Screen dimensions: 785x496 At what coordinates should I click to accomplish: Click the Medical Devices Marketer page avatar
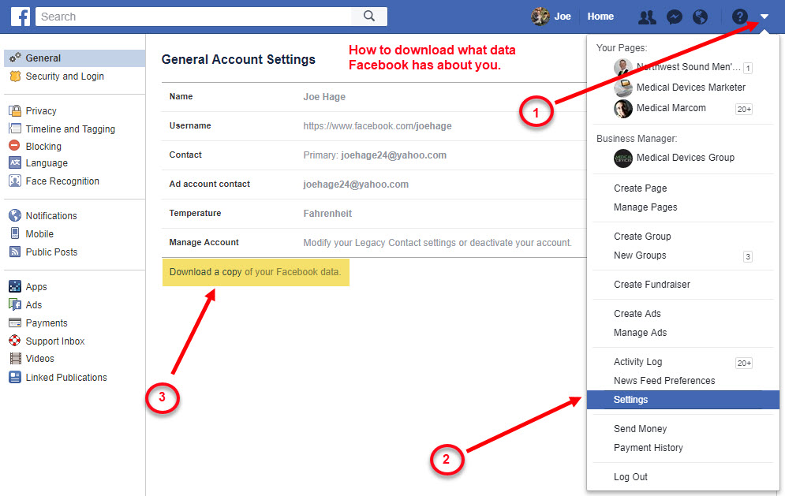click(x=622, y=88)
